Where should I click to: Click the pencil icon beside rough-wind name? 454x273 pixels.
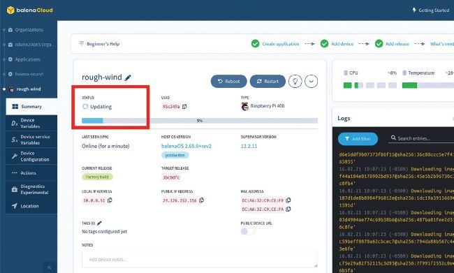(x=128, y=78)
